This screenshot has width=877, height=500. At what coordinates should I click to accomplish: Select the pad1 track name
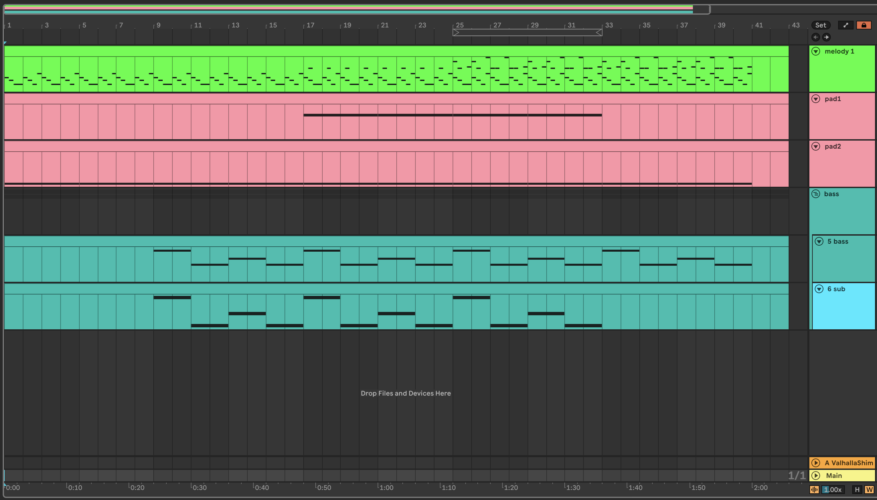(x=833, y=99)
